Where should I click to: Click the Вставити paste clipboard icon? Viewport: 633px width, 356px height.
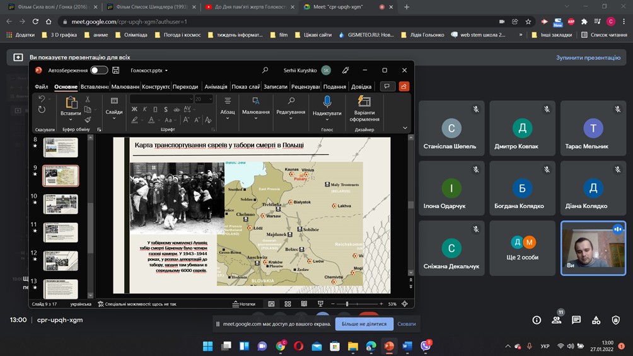pyautogui.click(x=71, y=103)
